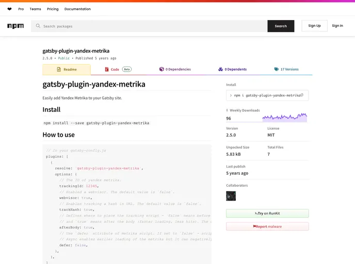Click the trackingId: 12345 code line

tap(79, 186)
